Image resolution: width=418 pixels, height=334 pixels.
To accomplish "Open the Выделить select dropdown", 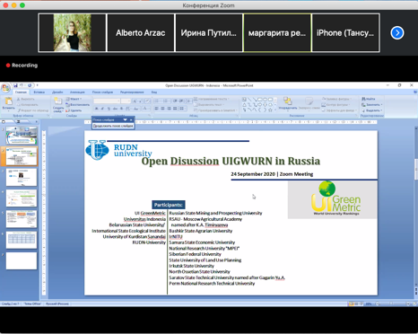I will pyautogui.click(x=372, y=110).
